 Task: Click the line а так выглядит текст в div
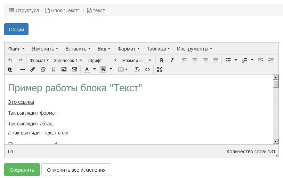(x=38, y=133)
